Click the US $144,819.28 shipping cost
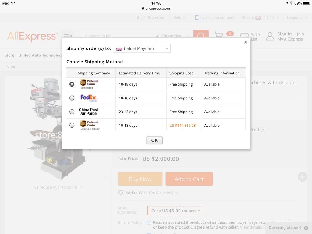312x234 pixels. point(183,125)
